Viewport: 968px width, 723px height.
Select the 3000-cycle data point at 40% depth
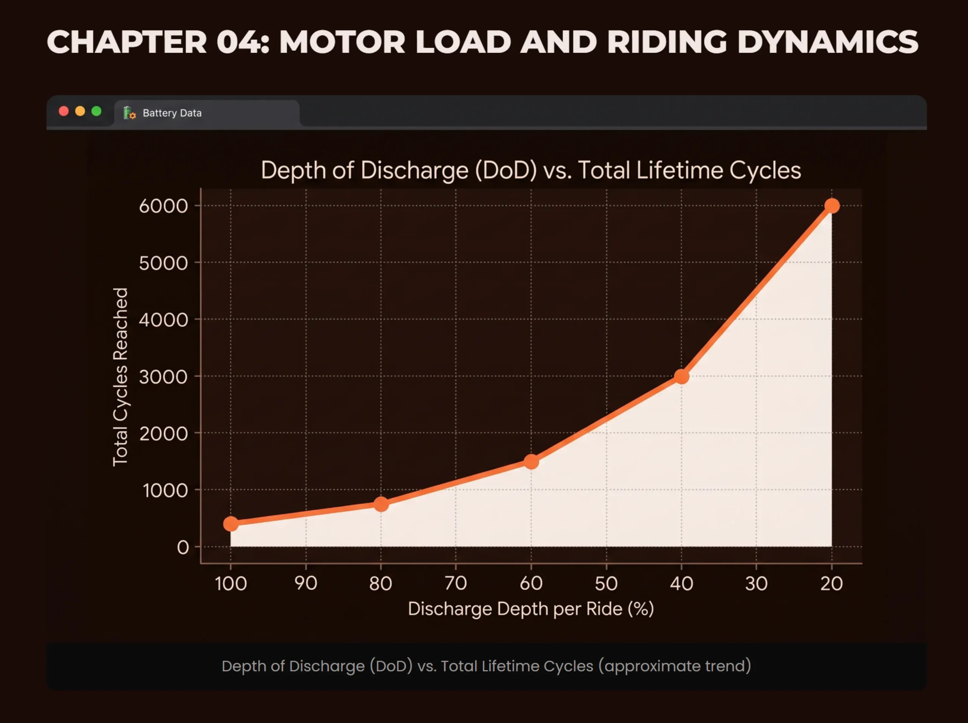(681, 376)
